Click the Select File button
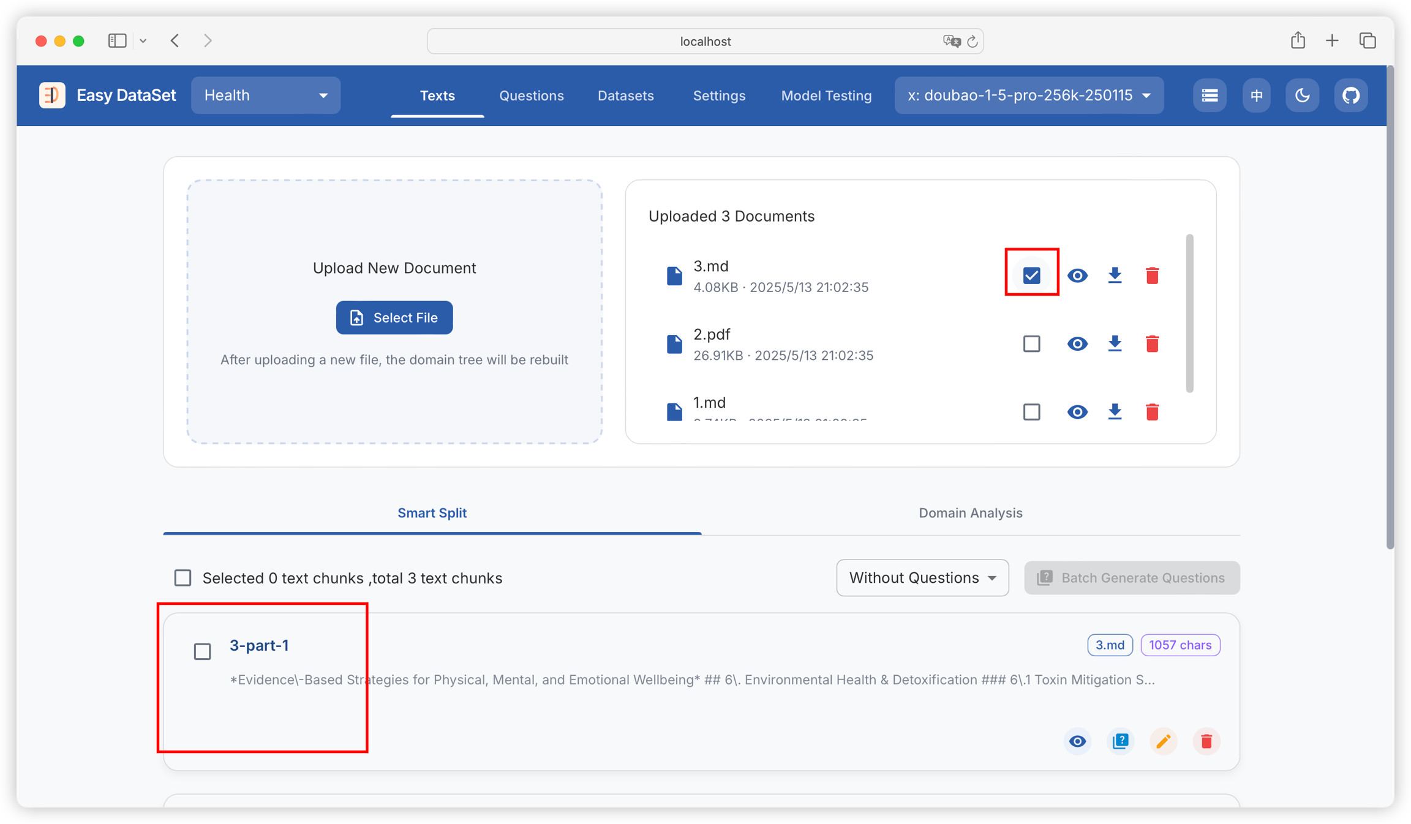This screenshot has width=1411, height=824. point(394,318)
